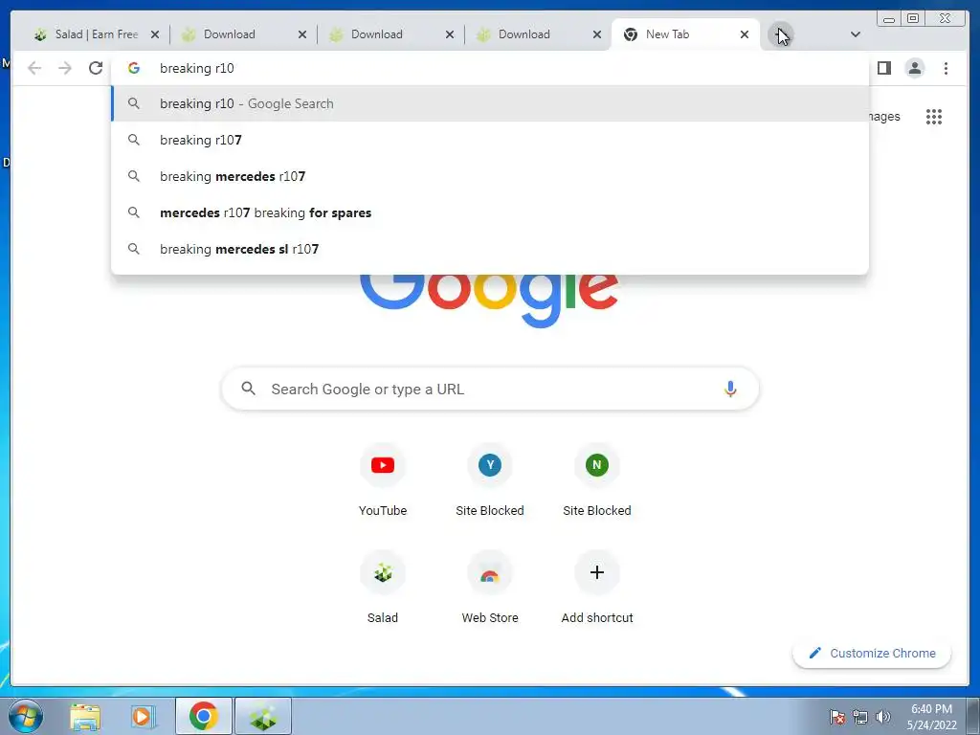Click the Google icon in the address bar
Screen dimensions: 980x735
[134, 68]
